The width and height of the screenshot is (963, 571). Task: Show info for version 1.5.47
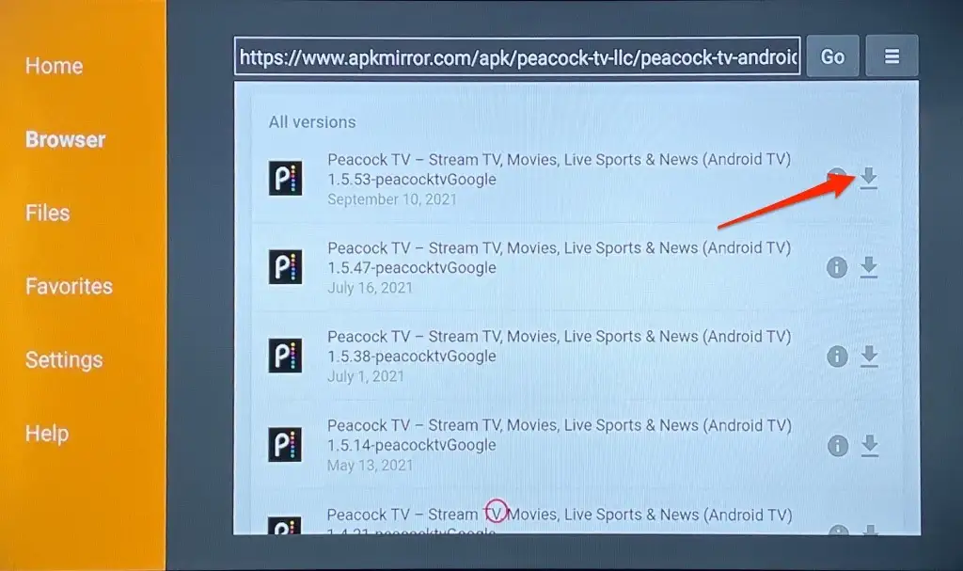point(836,267)
